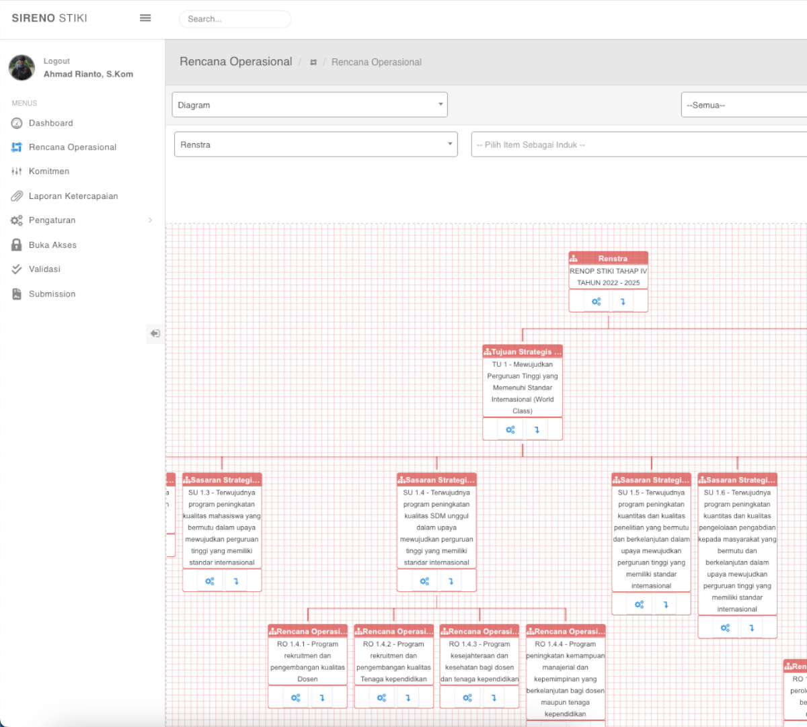This screenshot has height=727, width=807.
Task: Click in the Search input field
Action: (x=235, y=19)
